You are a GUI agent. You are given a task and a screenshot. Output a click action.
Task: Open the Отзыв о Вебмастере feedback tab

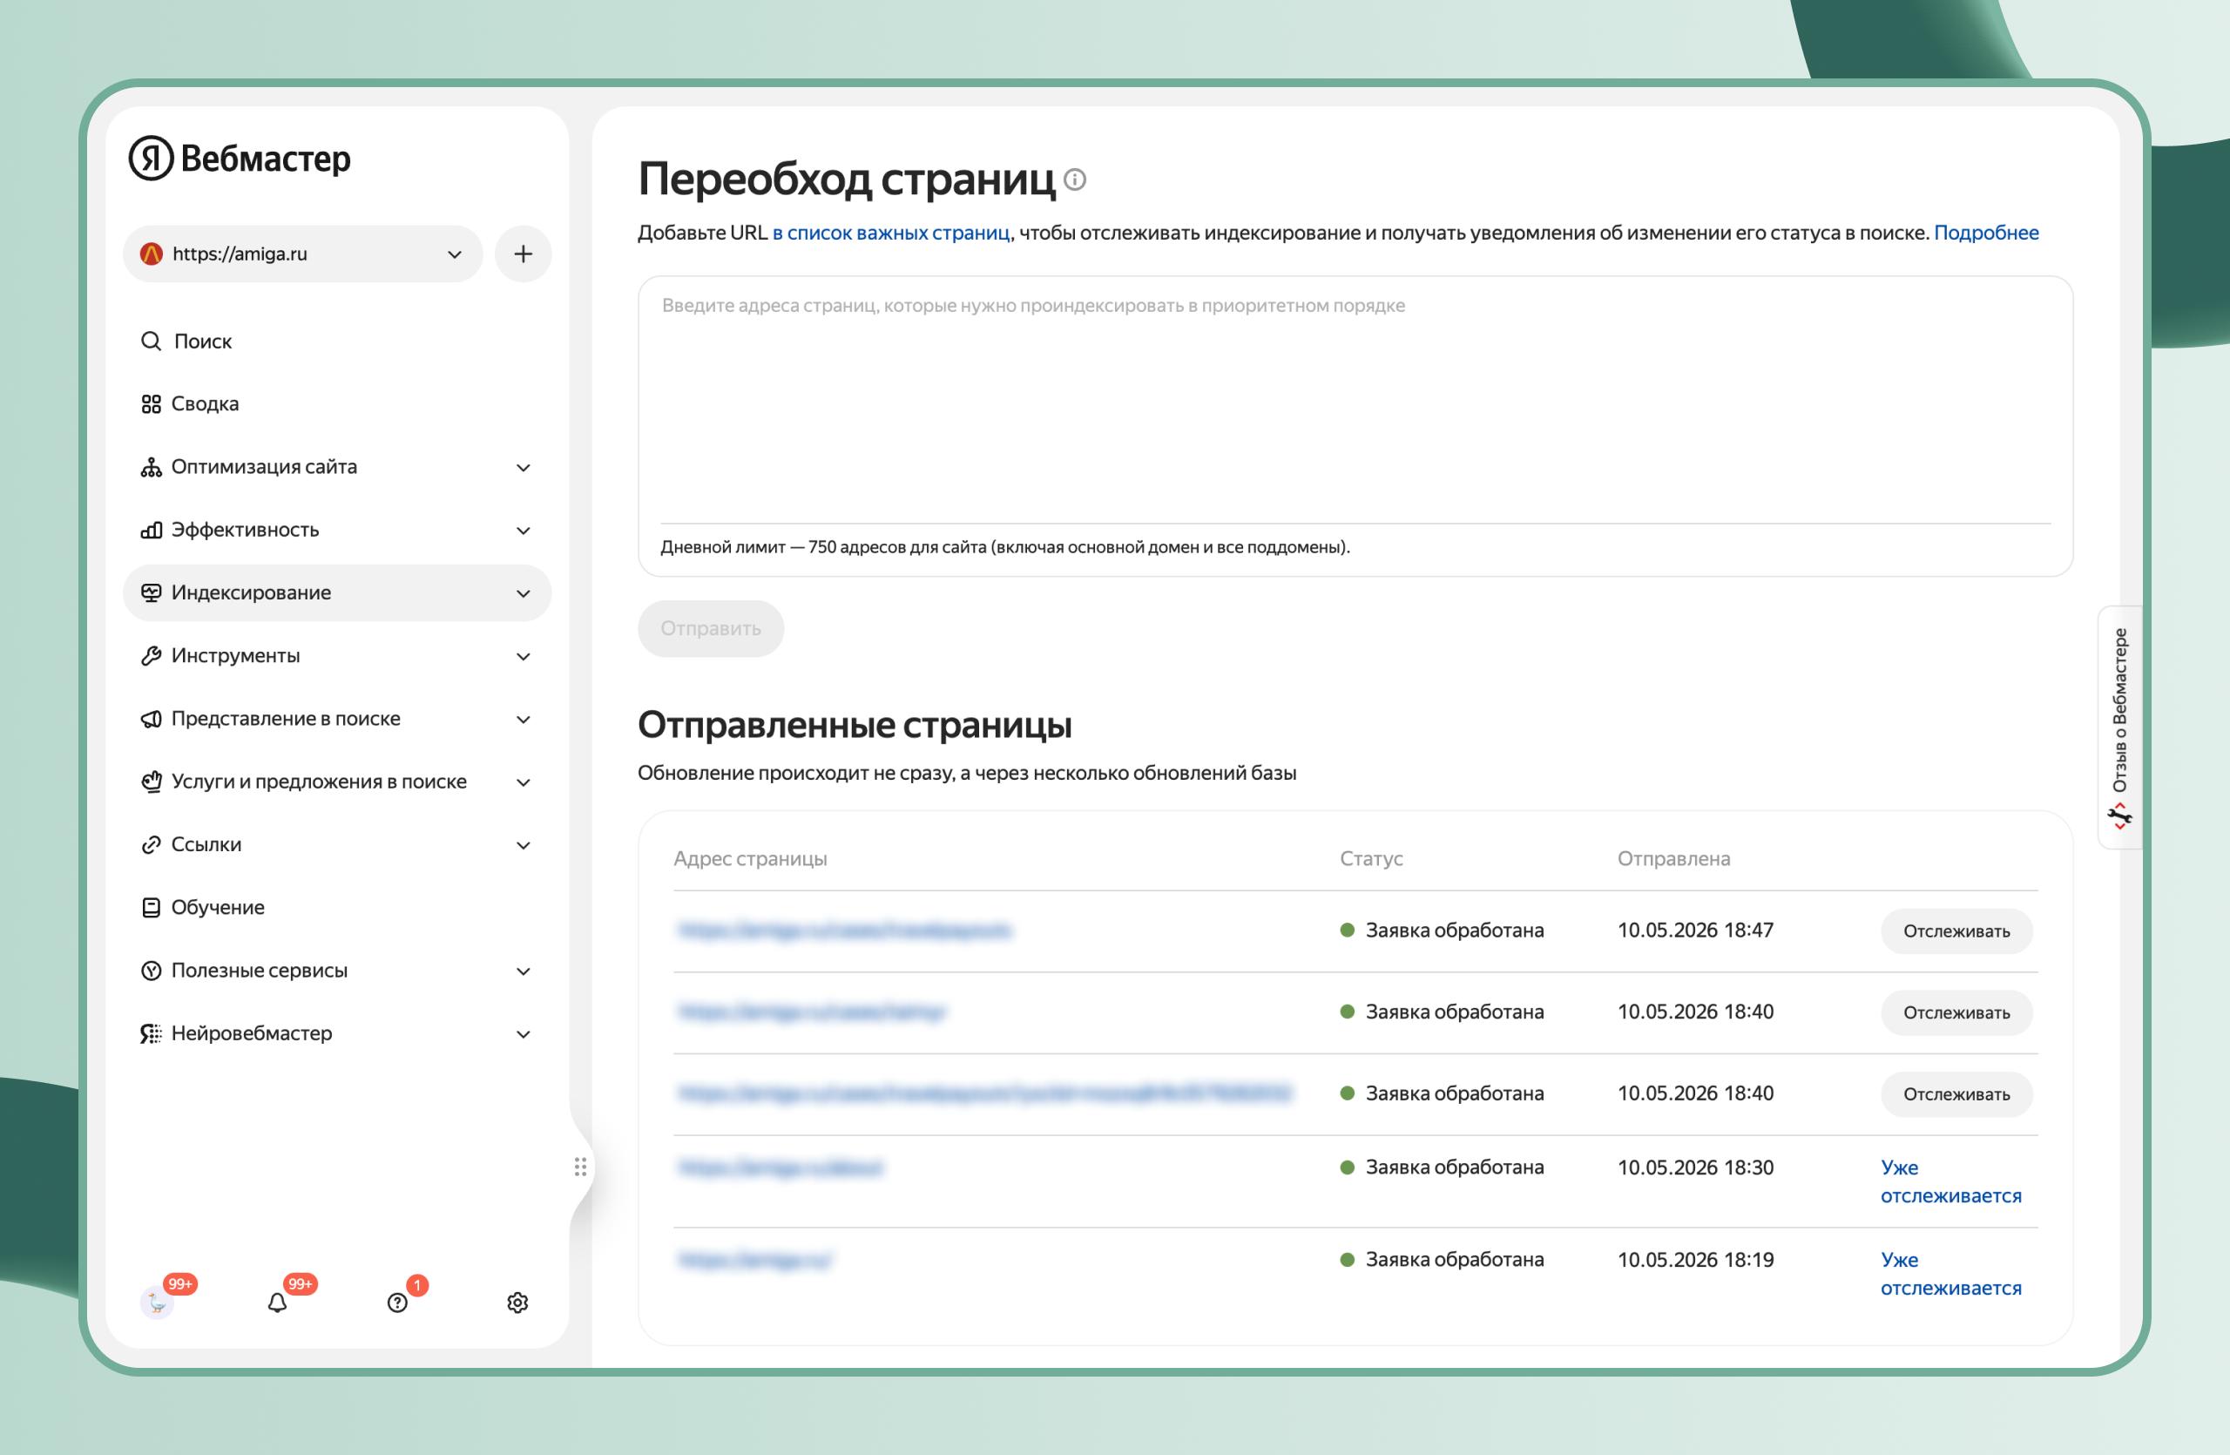click(2119, 727)
